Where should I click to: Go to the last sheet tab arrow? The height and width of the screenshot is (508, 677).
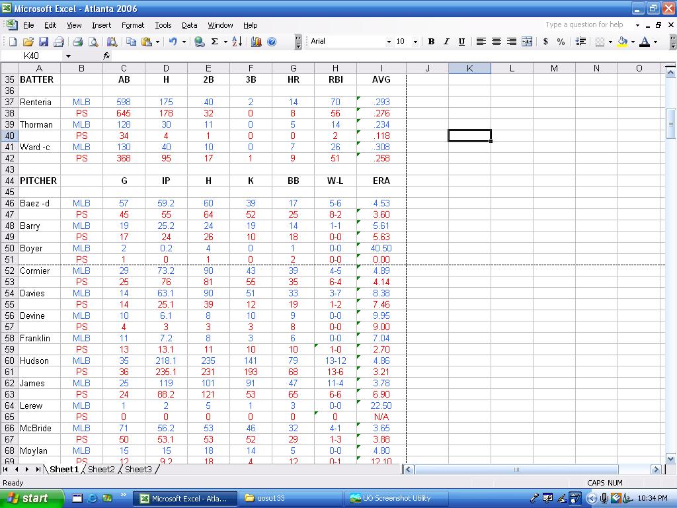pos(38,469)
